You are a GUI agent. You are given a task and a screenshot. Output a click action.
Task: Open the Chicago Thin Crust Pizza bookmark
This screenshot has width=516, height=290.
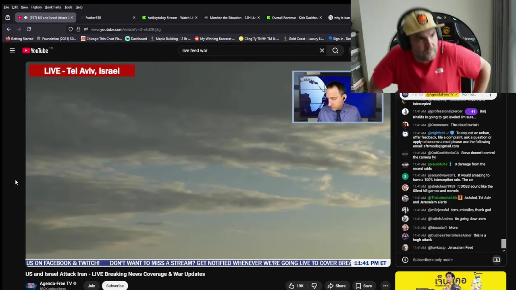tap(101, 39)
